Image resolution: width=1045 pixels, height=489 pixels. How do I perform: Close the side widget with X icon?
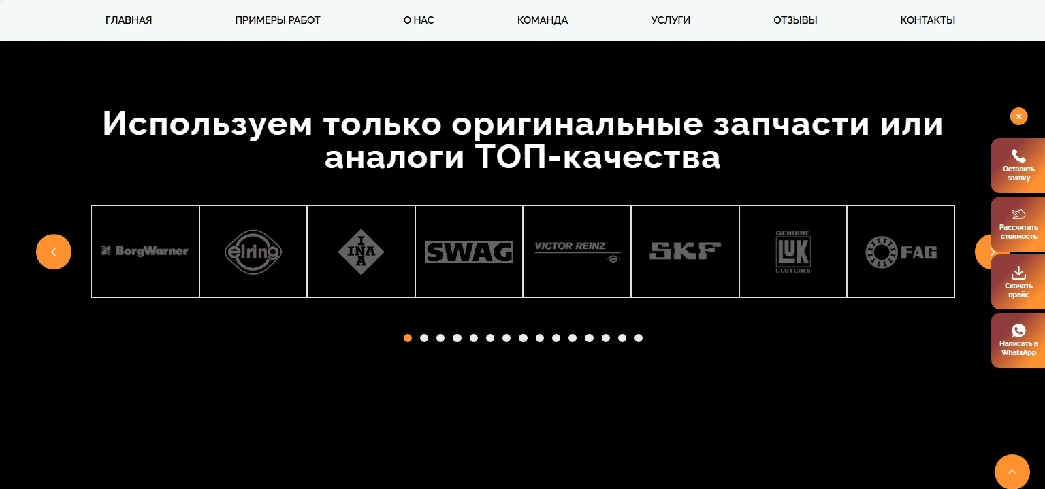click(1018, 116)
